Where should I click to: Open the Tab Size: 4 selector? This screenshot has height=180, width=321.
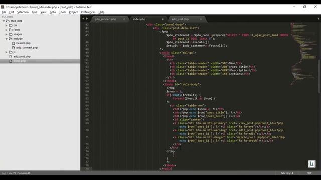[x=287, y=173]
